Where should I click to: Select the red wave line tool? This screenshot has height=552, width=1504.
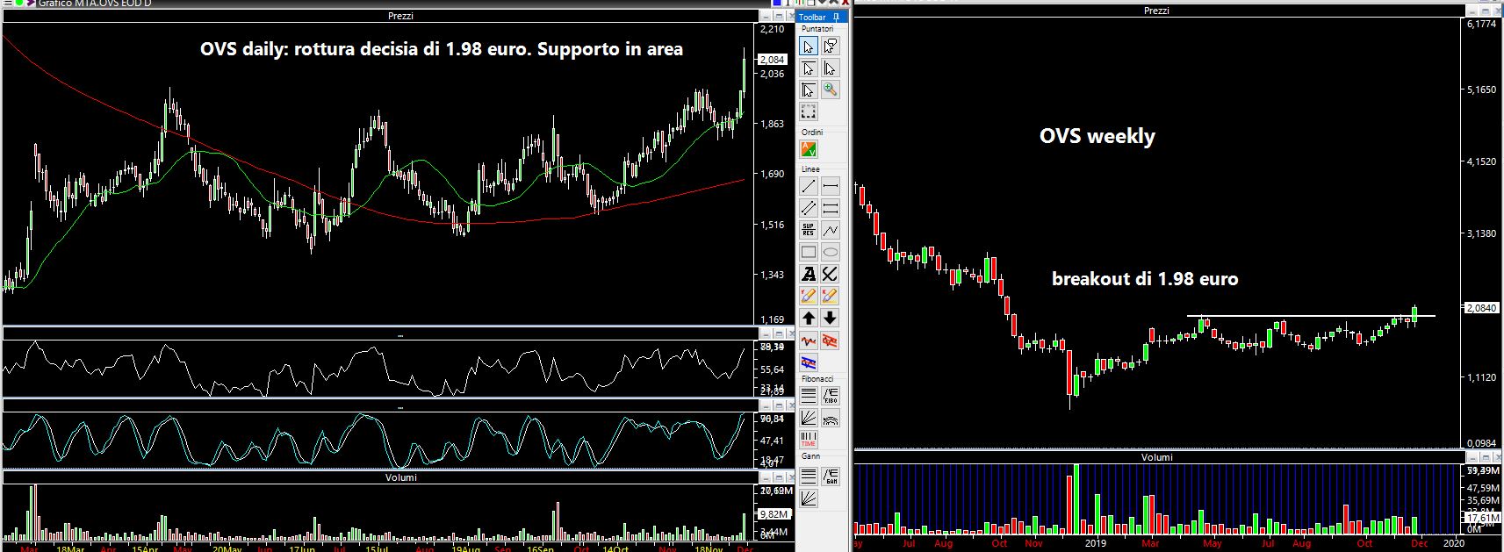809,340
